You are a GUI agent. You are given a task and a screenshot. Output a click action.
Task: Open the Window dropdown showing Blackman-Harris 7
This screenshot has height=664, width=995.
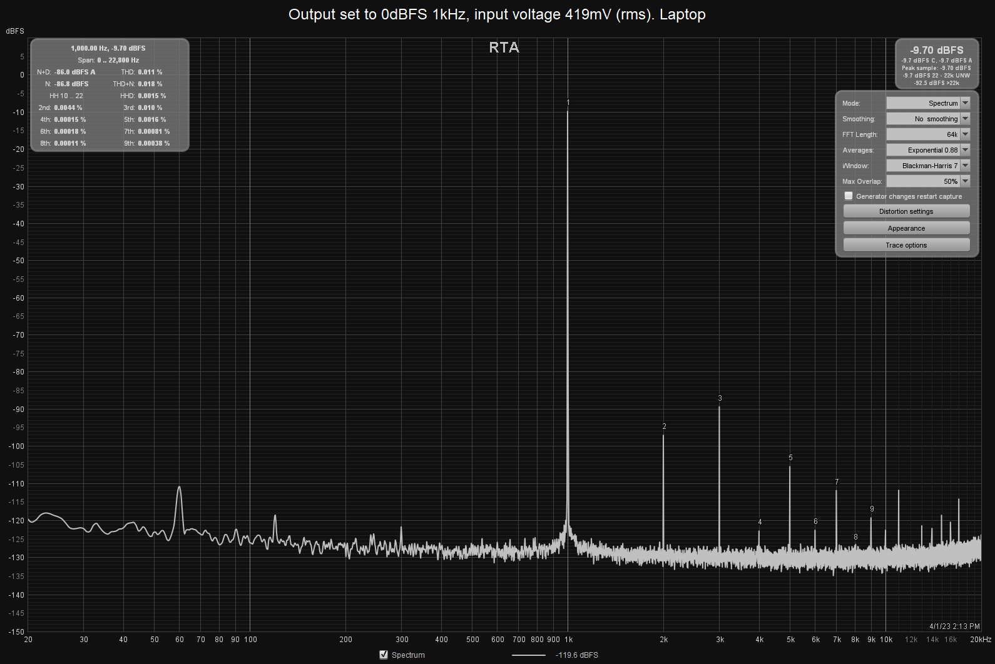point(928,166)
